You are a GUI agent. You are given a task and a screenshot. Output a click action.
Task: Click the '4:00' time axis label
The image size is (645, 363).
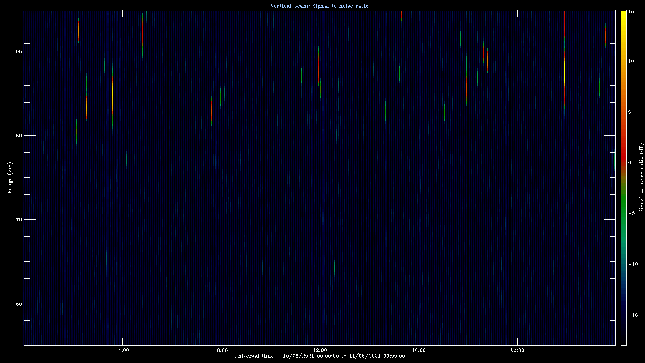click(x=124, y=350)
